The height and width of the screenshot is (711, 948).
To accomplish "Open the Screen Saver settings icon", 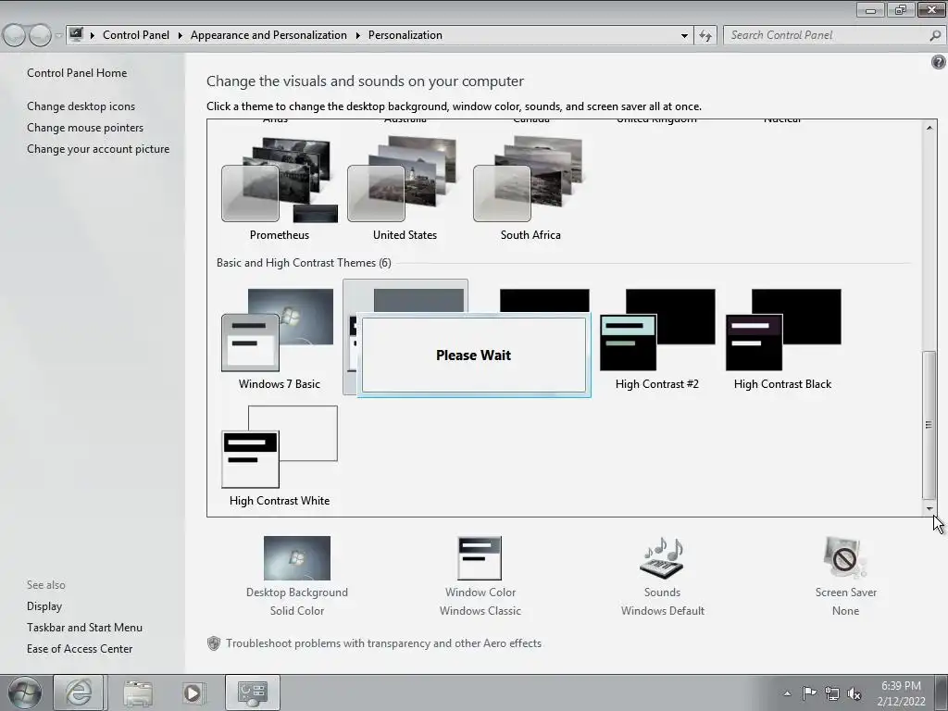I will pos(845,558).
